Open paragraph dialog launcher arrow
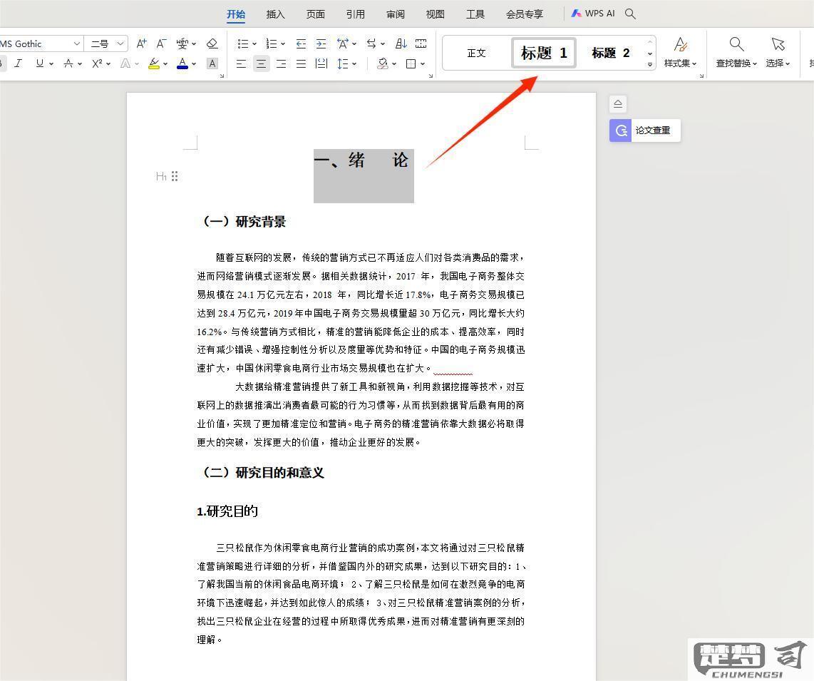This screenshot has height=681, width=814. click(431, 76)
